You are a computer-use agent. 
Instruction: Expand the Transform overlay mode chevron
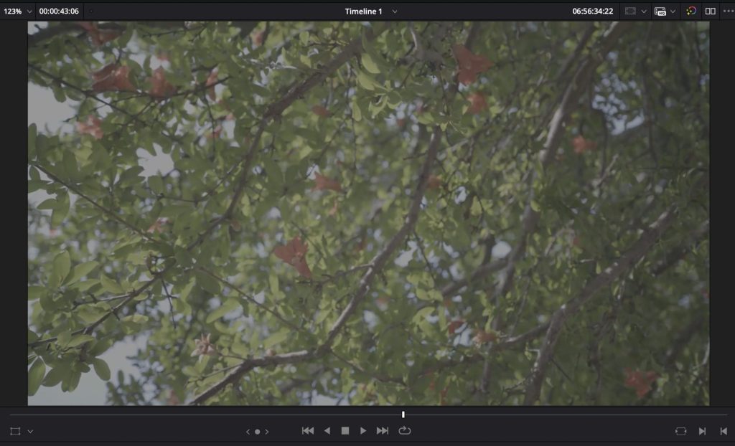click(x=30, y=431)
